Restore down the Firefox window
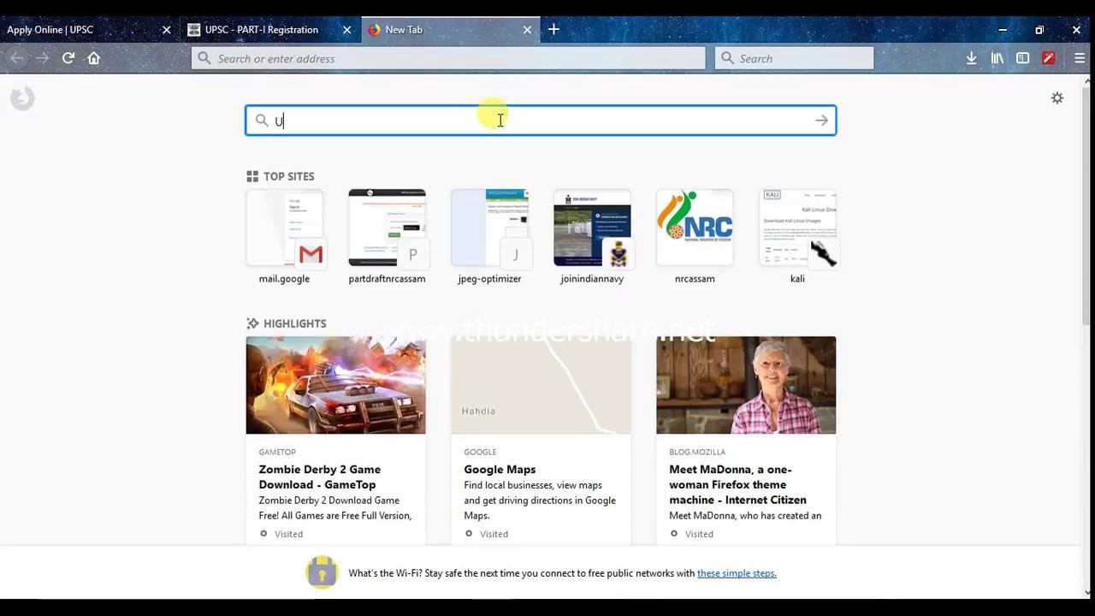This screenshot has height=616, width=1095. pos(1039,30)
